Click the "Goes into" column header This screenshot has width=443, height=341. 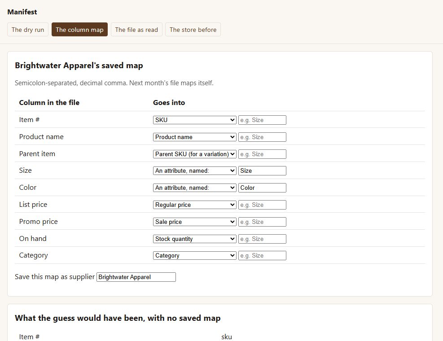169,103
